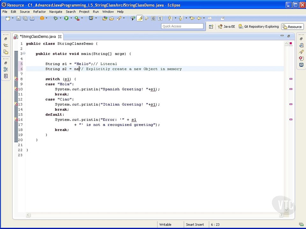306x229 pixels.
Task: Open dropdown arrow next to Debug icon
Action: [60, 18]
